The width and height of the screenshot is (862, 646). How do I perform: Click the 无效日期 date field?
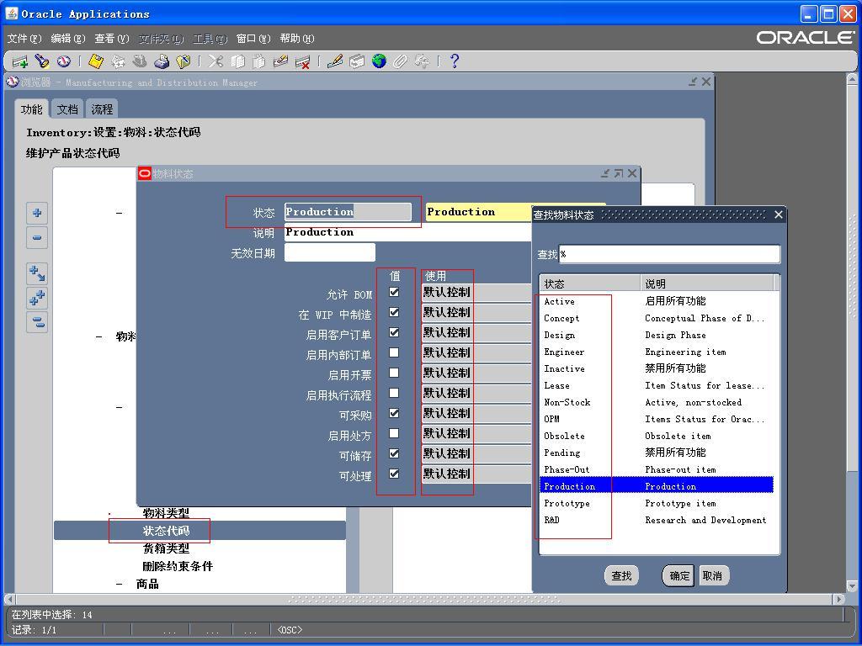coord(330,252)
